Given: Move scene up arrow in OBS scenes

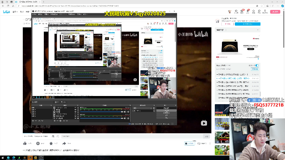Looking at the screenshot, I should tap(39, 121).
